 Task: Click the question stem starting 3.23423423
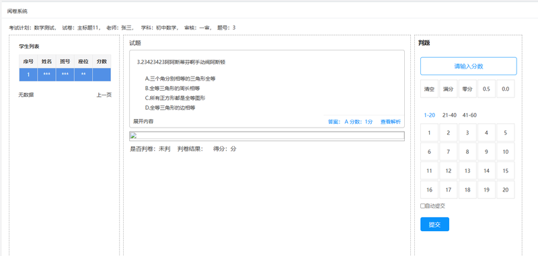click(x=181, y=62)
